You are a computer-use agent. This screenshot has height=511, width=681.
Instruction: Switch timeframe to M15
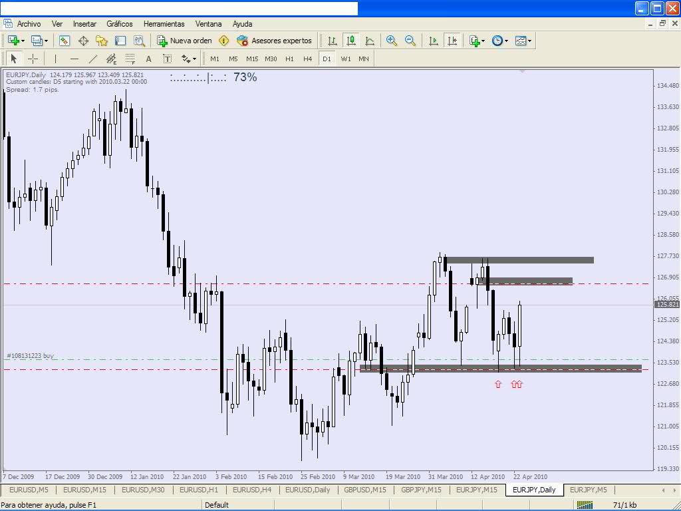(x=252, y=59)
